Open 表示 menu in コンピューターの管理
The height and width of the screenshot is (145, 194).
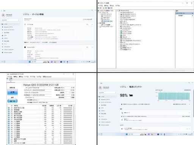pyautogui.click(x=112, y=6)
